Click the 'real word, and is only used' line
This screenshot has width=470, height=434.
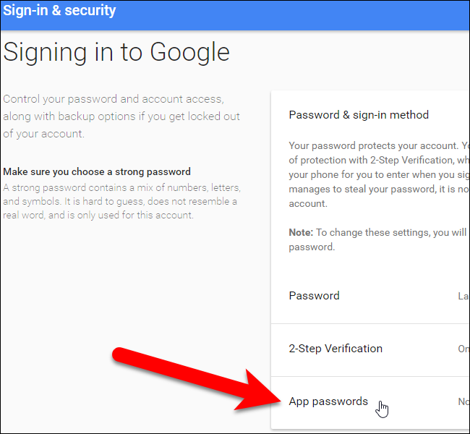click(x=98, y=215)
